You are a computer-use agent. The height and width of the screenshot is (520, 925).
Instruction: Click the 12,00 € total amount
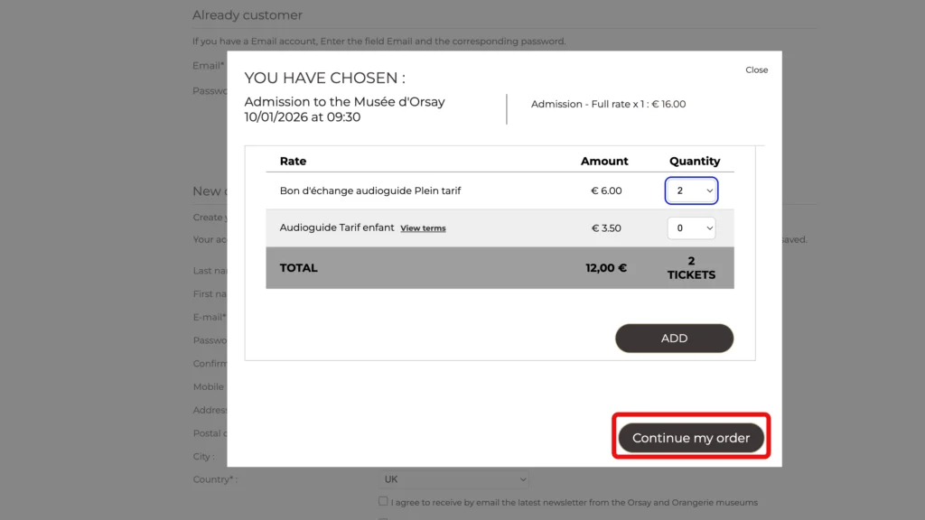(x=605, y=268)
